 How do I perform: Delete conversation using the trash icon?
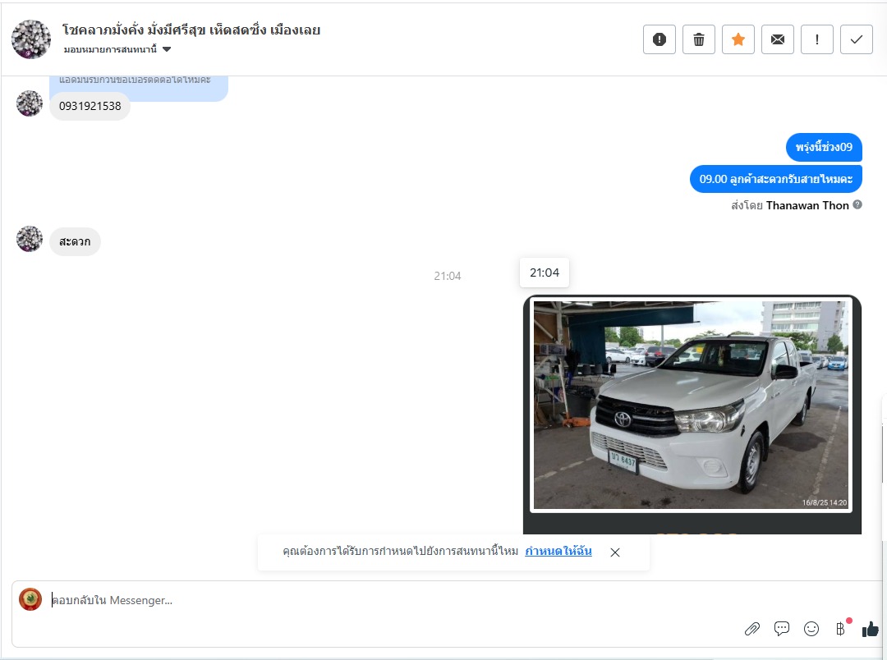pos(699,39)
